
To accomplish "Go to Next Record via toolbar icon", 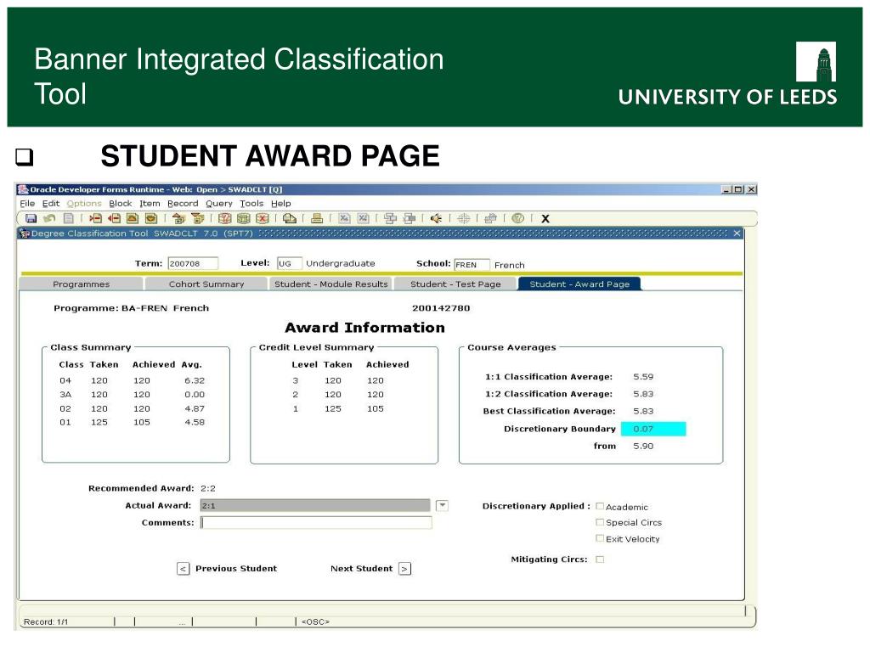I will [x=151, y=218].
